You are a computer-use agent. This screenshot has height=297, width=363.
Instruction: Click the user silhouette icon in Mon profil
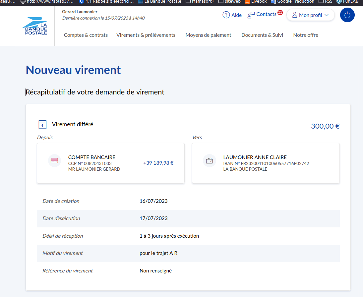(x=294, y=15)
